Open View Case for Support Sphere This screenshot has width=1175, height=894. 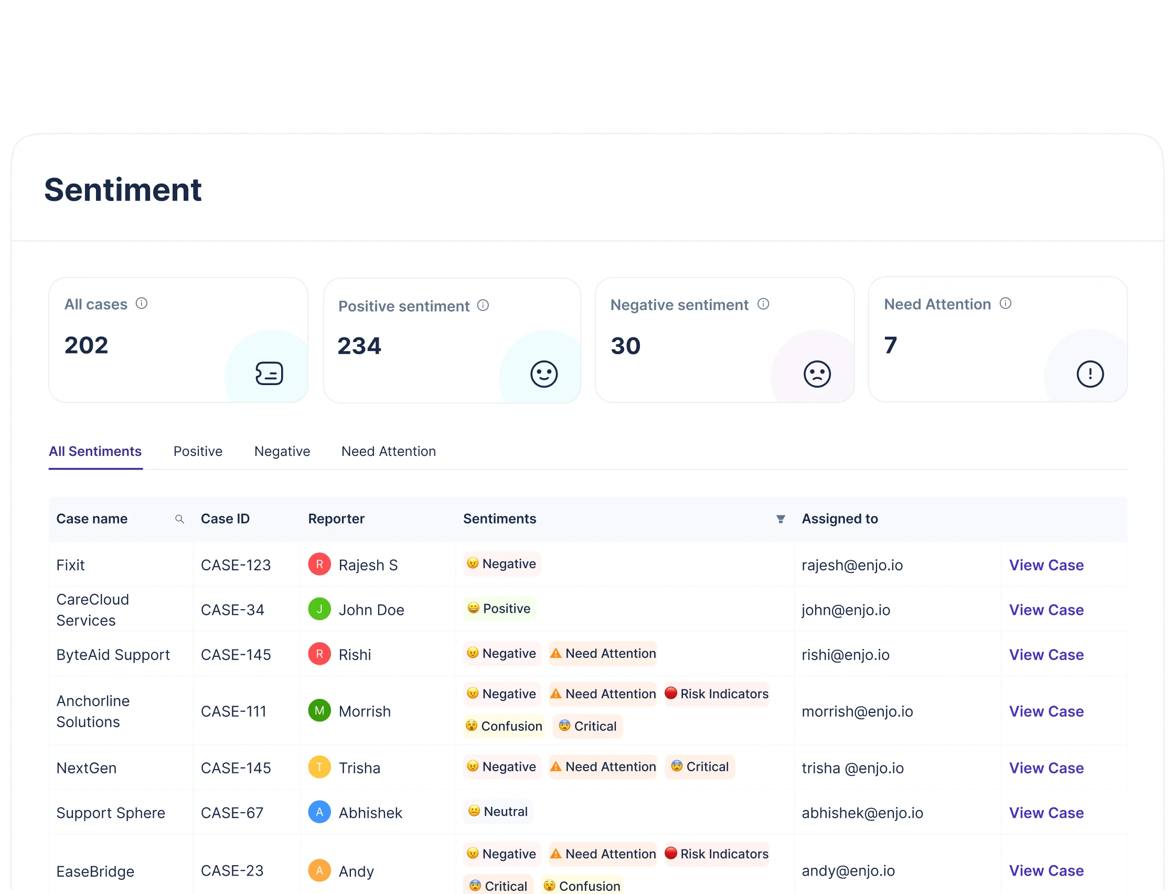coord(1046,813)
